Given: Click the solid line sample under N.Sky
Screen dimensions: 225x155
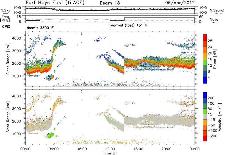Looking at the screenshot, I should click(5, 13).
